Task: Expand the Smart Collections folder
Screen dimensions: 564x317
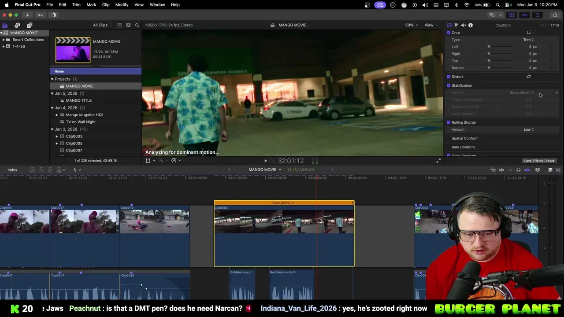Action: tap(4, 40)
